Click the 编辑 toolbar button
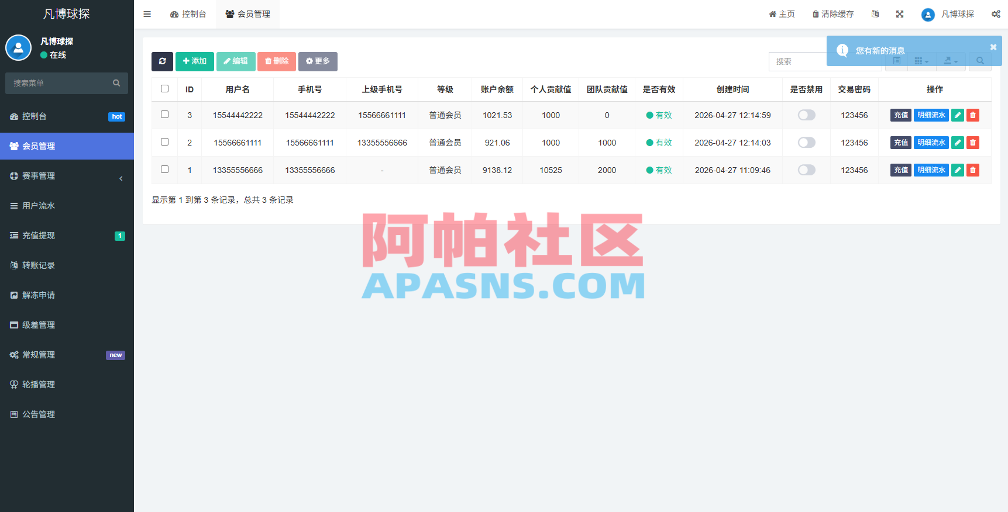The height and width of the screenshot is (512, 1008). point(236,61)
